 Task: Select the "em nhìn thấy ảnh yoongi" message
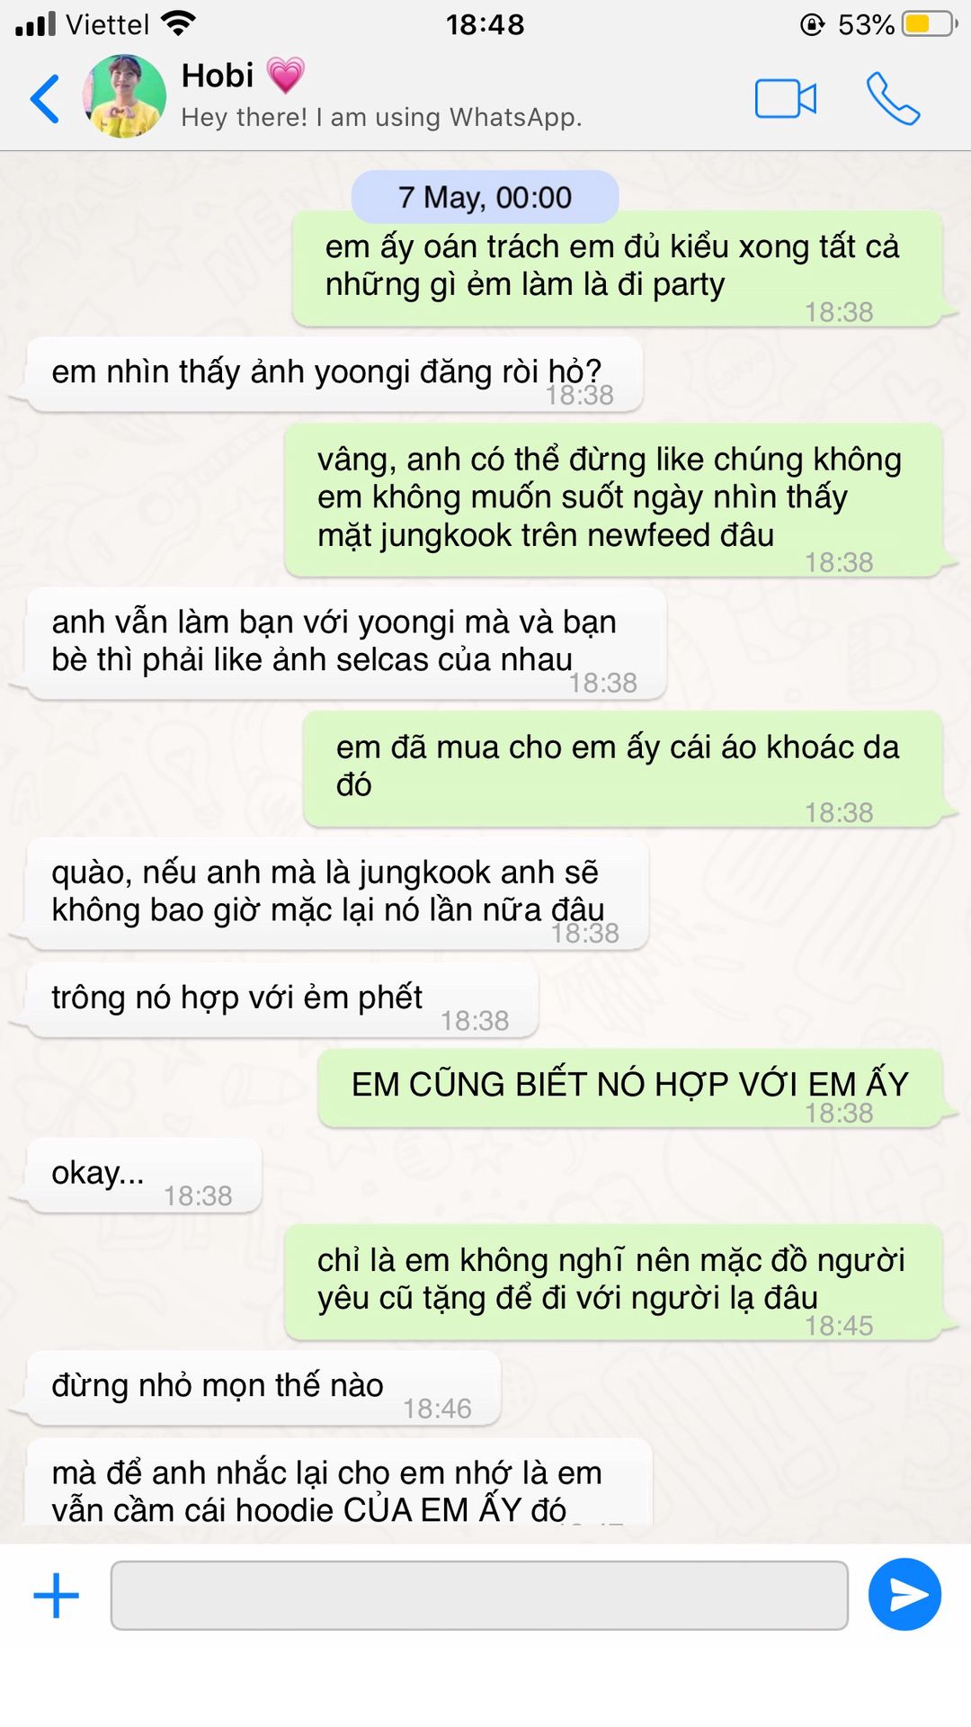point(334,375)
